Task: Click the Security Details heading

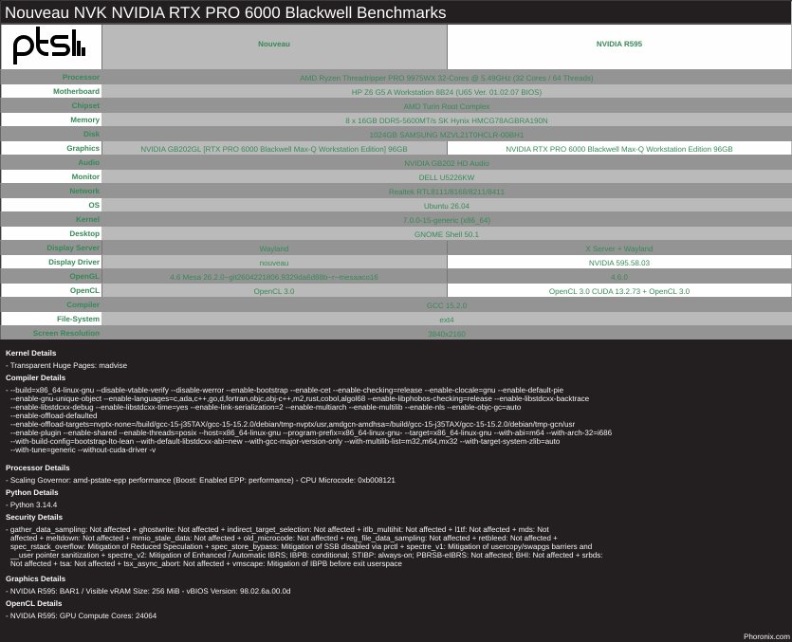Action: (34, 517)
